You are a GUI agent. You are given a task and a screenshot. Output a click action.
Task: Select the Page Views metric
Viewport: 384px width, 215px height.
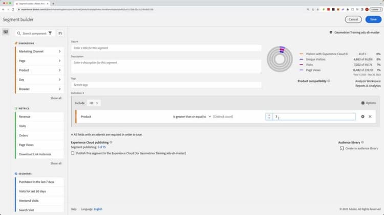pos(39,145)
